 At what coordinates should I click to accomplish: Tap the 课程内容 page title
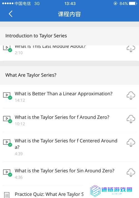[69, 14]
